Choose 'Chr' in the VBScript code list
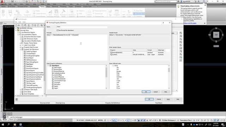This screenshot has height=127, width=226. 118,69
